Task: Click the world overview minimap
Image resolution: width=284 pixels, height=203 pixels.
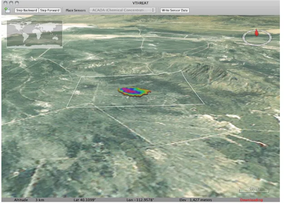Action: [35, 34]
